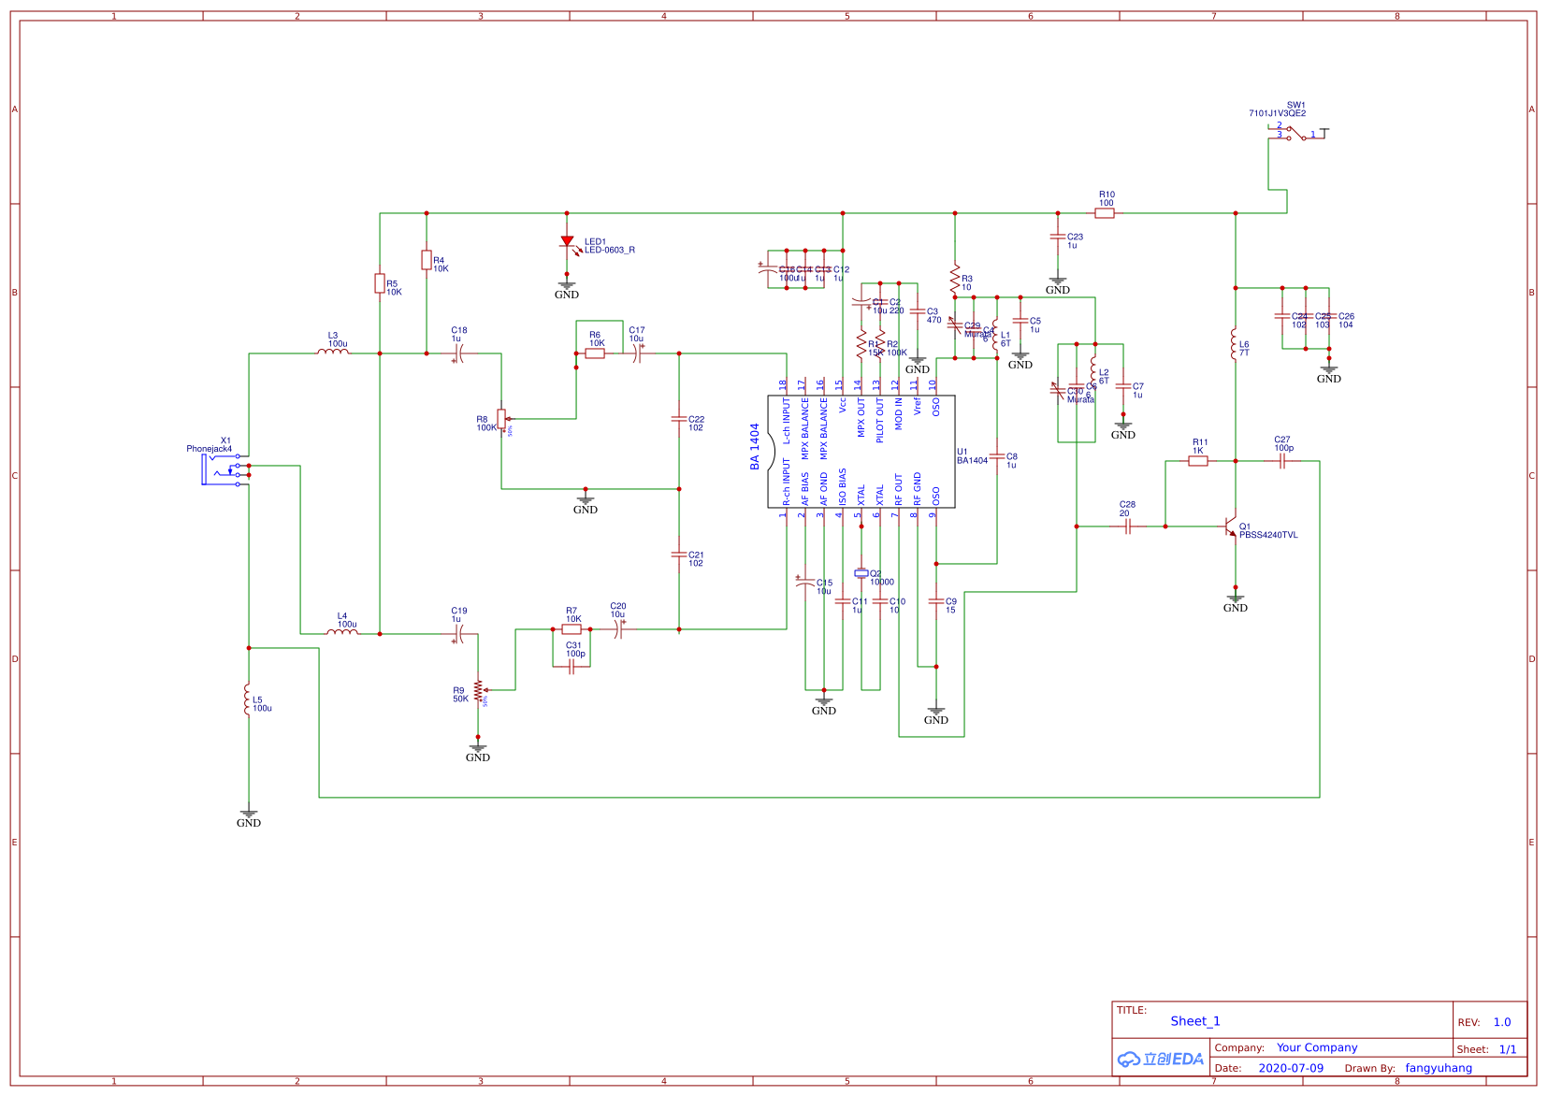
Task: Click resistor R4 10K symbol
Action: click(427, 260)
